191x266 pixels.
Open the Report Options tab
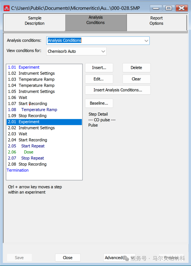click(156, 21)
